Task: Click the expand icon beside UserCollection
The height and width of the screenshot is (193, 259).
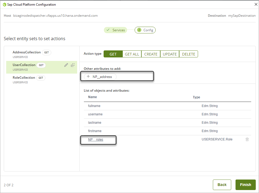Action: tap(73, 65)
